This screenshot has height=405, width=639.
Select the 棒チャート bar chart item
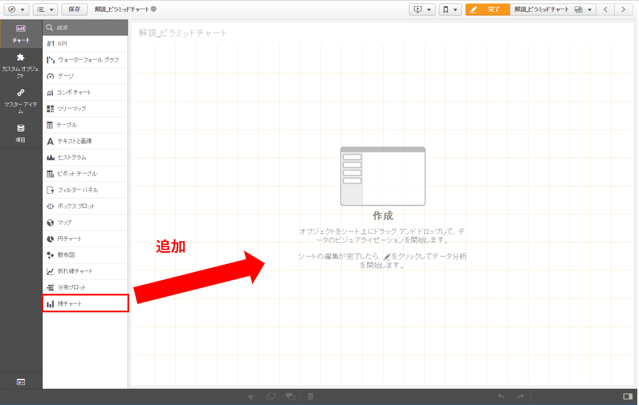coord(85,304)
